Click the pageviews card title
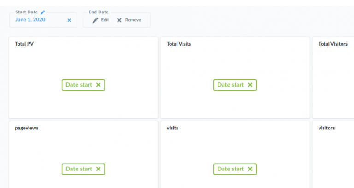Image resolution: width=354 pixels, height=188 pixels. pos(27,128)
